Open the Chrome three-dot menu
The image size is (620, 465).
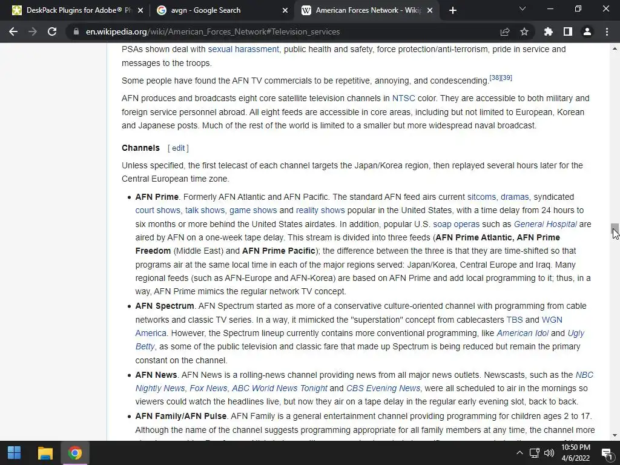point(607,31)
